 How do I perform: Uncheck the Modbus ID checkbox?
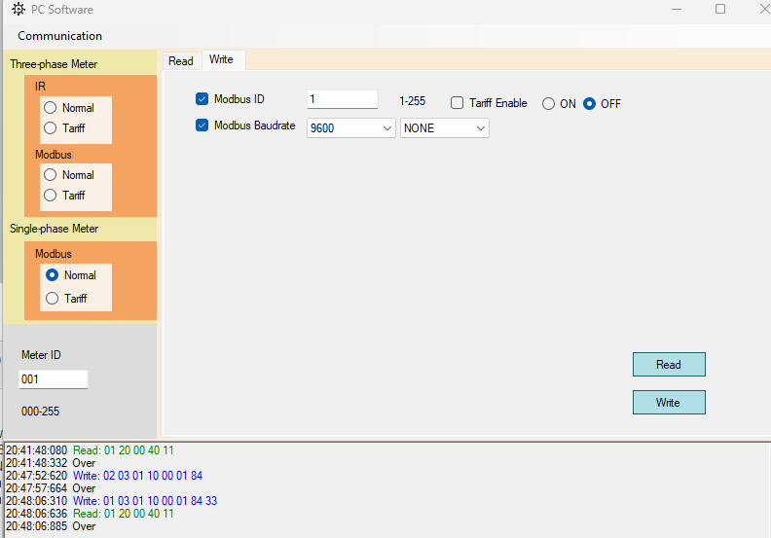tap(202, 99)
